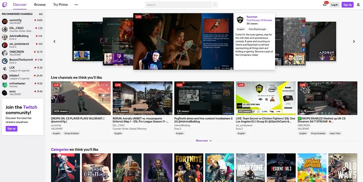
Task: Open Animal Crossing category cover
Action: [312, 168]
